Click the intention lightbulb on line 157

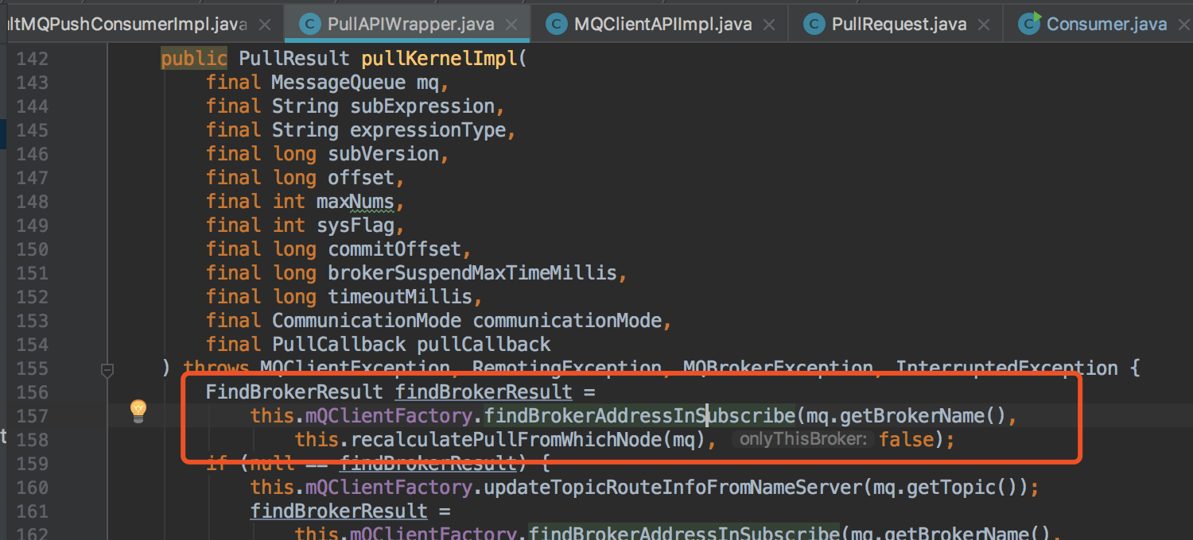pyautogui.click(x=138, y=410)
